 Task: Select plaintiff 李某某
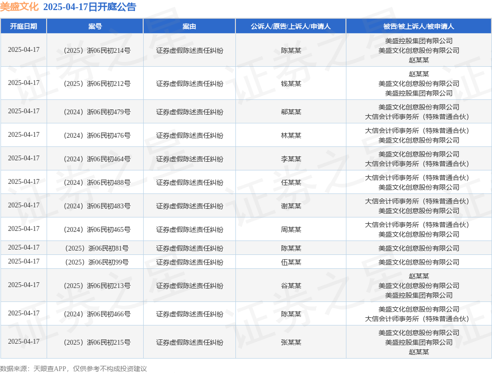coord(291,159)
